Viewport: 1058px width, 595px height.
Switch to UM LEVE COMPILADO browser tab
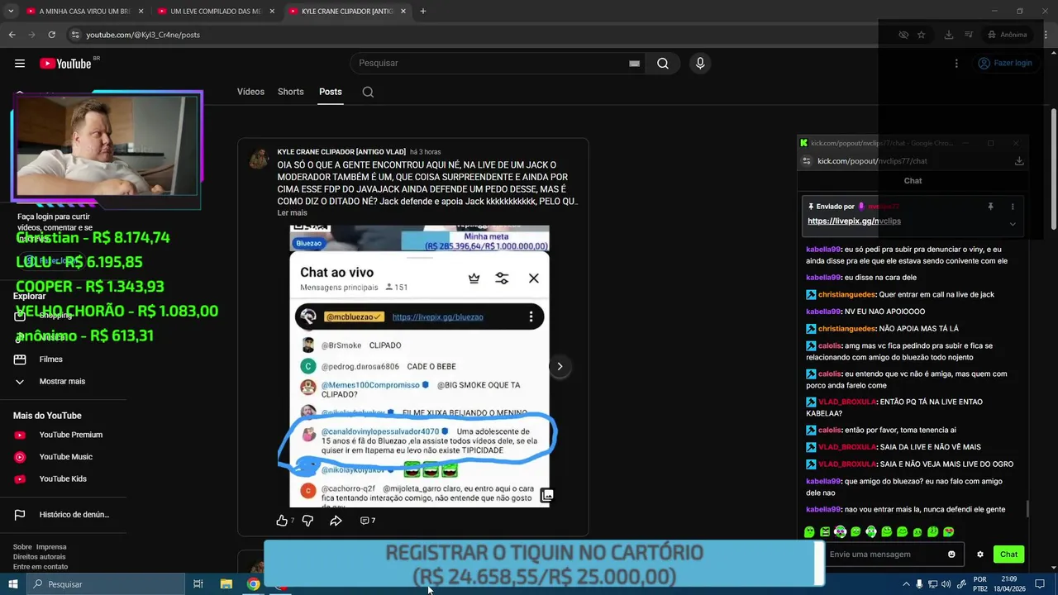(215, 12)
